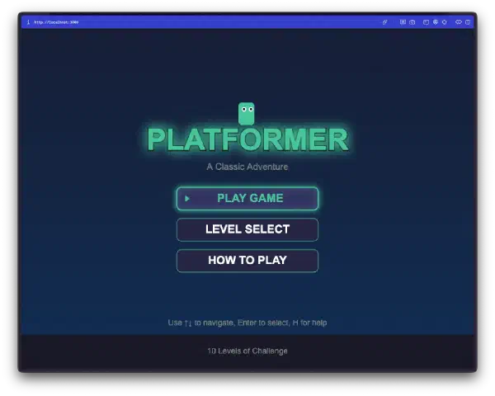Click the picture icon left of the camera
This screenshot has width=495, height=396.
coord(403,22)
